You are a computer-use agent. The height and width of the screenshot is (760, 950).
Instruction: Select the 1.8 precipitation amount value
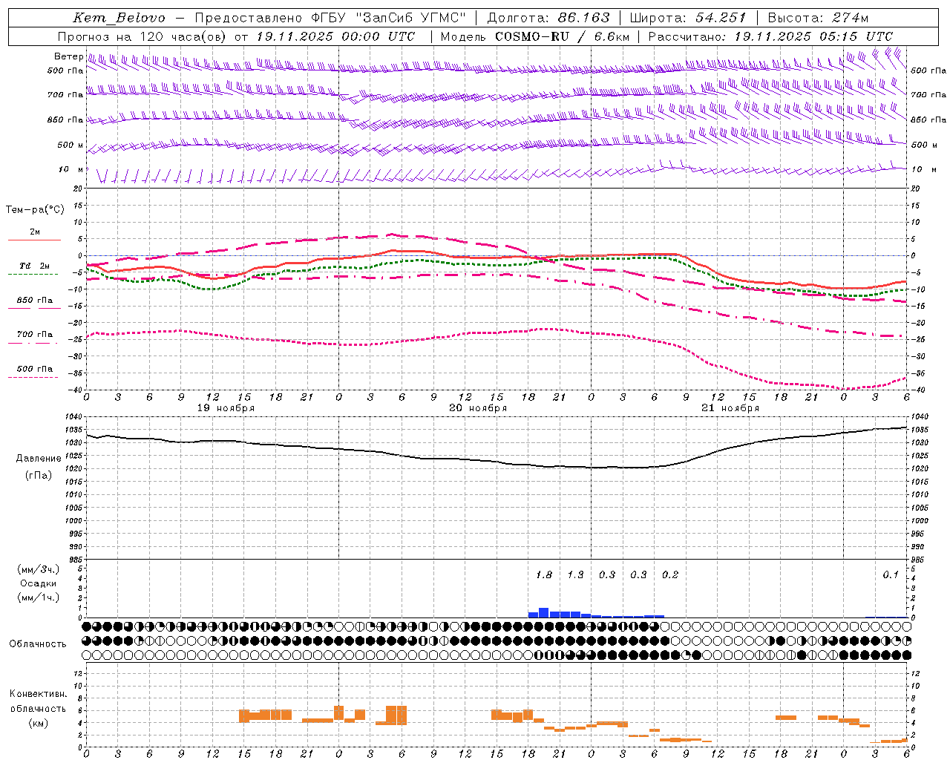click(544, 574)
